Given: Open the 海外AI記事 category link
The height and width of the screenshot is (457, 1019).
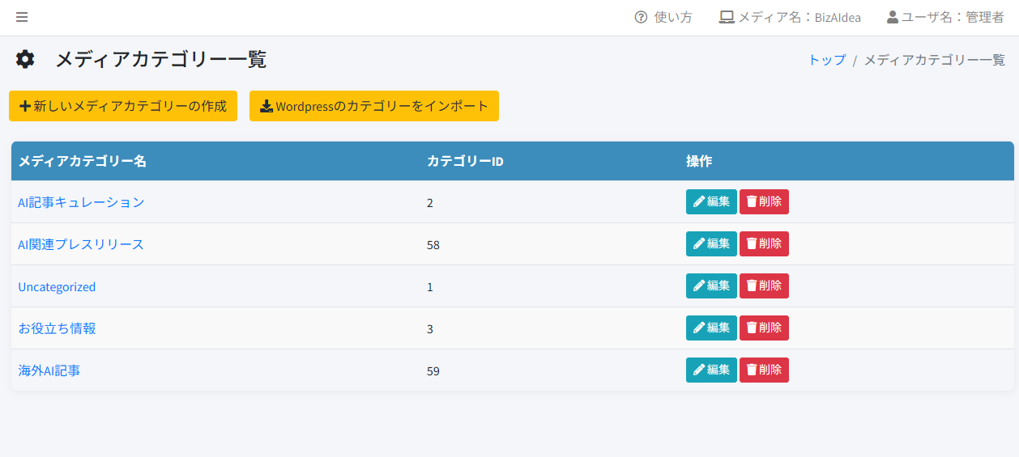Looking at the screenshot, I should (x=49, y=370).
